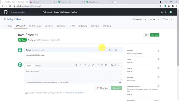Insert code formatting
The height and width of the screenshot is (101, 179).
pos(89,65)
